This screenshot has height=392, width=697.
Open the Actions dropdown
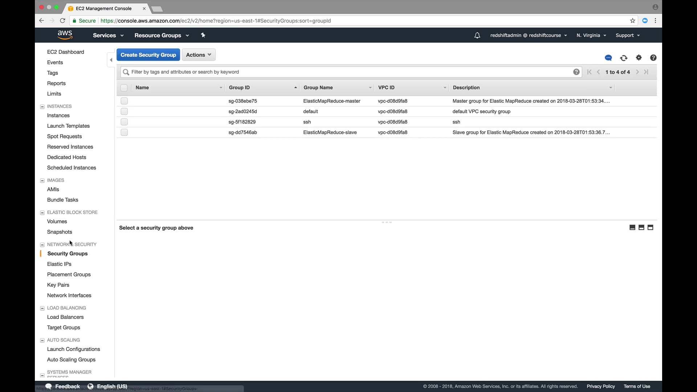click(x=199, y=55)
